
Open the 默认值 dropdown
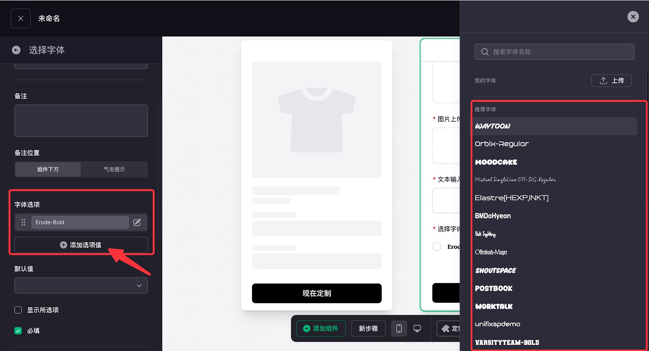tap(81, 285)
